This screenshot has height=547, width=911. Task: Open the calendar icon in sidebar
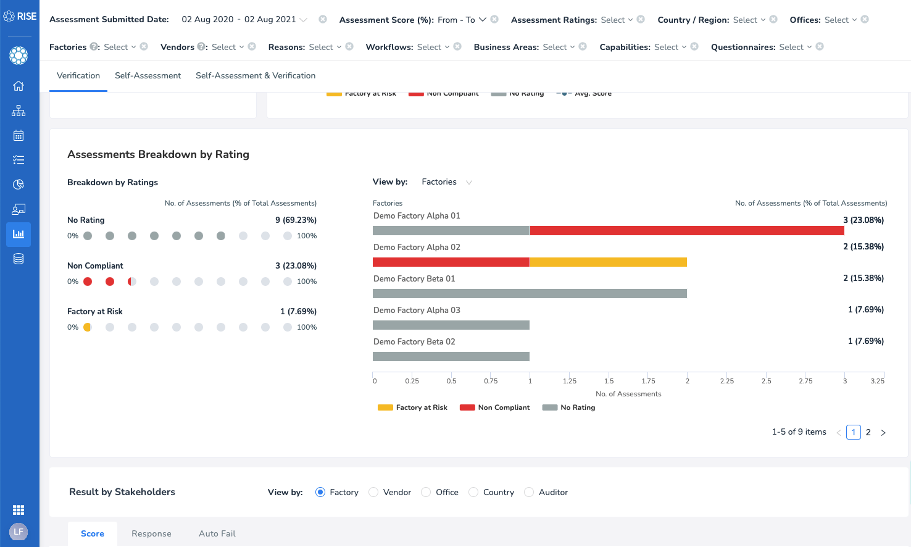click(x=19, y=135)
